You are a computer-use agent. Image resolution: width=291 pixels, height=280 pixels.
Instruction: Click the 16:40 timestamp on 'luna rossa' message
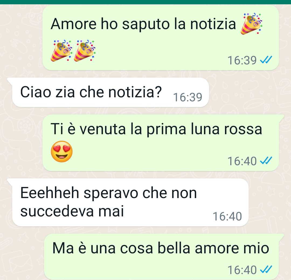tap(242, 161)
